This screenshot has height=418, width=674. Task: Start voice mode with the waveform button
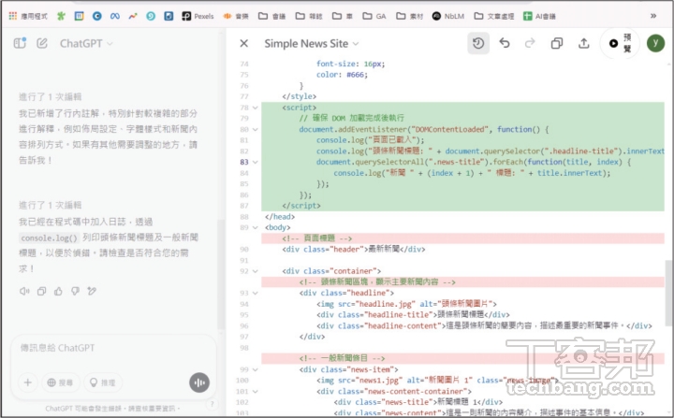coord(199,382)
